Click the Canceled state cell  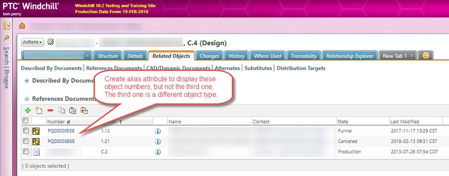click(x=347, y=141)
